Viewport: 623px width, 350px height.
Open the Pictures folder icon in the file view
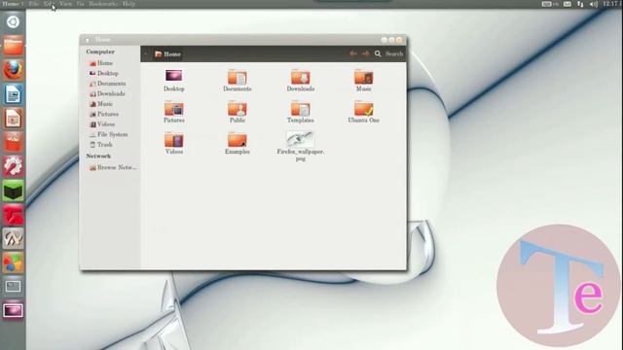click(x=173, y=108)
